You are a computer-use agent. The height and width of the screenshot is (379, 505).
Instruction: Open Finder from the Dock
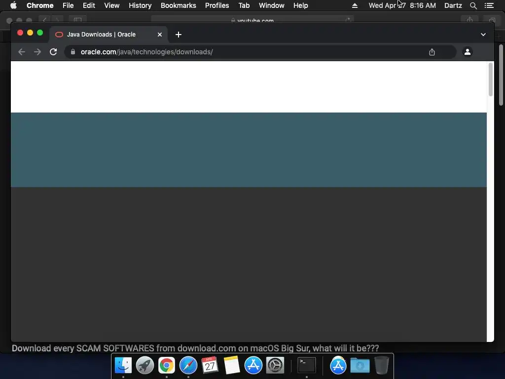[123, 365]
